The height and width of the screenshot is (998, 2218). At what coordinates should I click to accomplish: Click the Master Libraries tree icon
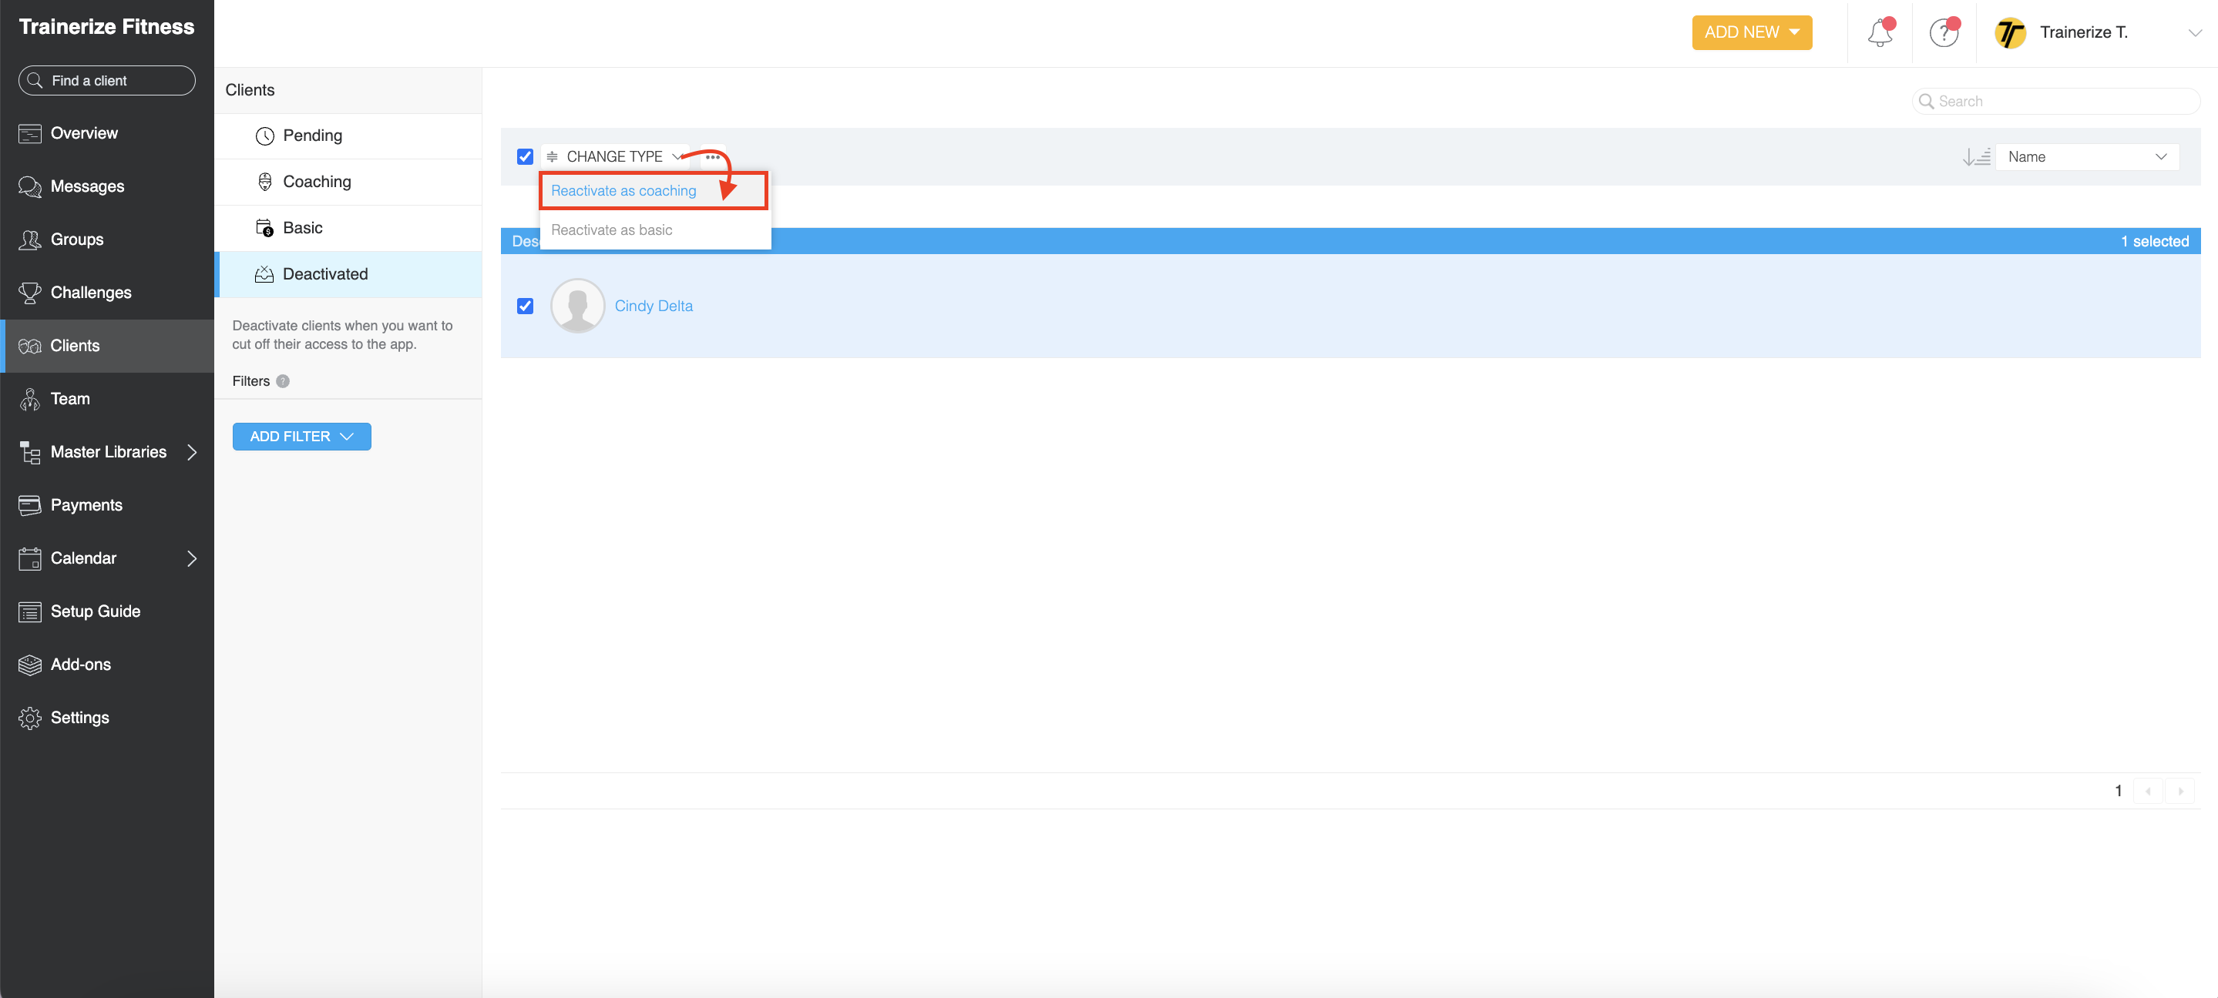point(30,453)
